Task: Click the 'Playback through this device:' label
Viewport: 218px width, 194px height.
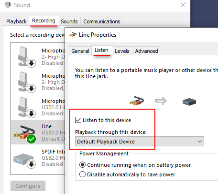Action: pos(111,132)
